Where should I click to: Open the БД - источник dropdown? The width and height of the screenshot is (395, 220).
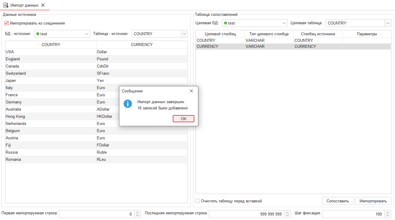click(x=87, y=34)
